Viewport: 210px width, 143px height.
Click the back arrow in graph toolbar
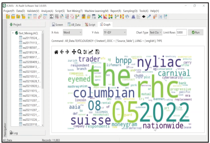(x=62, y=52)
